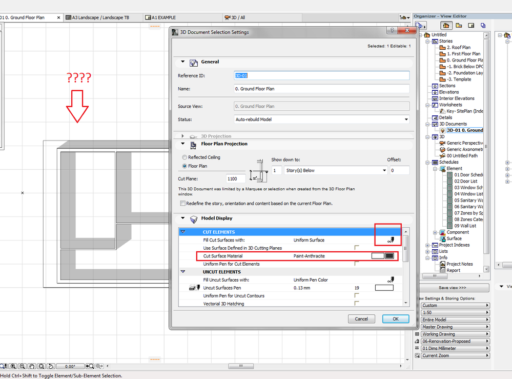Image resolution: width=512 pixels, height=379 pixels.
Task: Click the Cut Plane value field
Action: (236, 178)
